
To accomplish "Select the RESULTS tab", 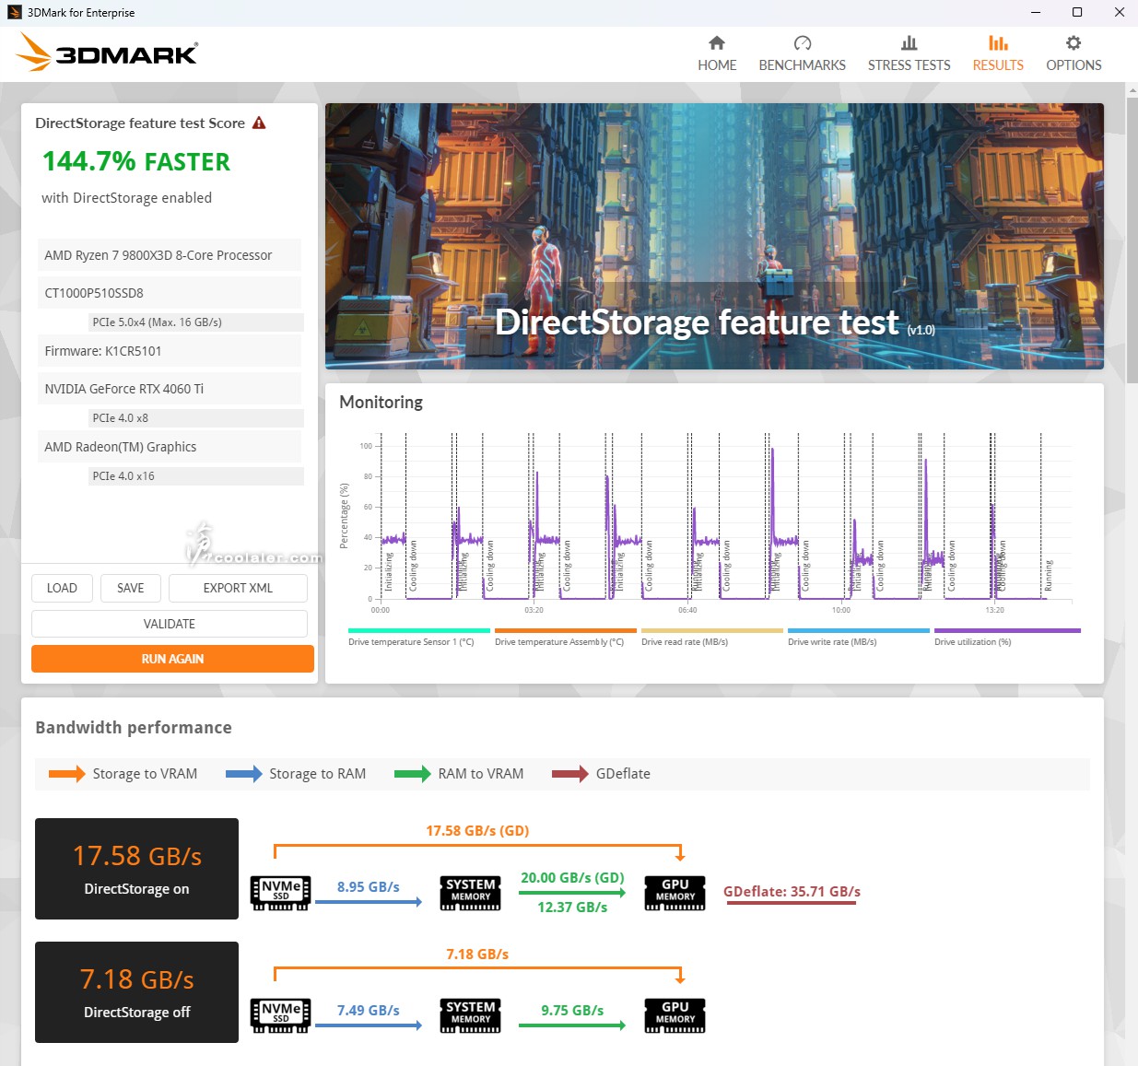I will pos(998,53).
